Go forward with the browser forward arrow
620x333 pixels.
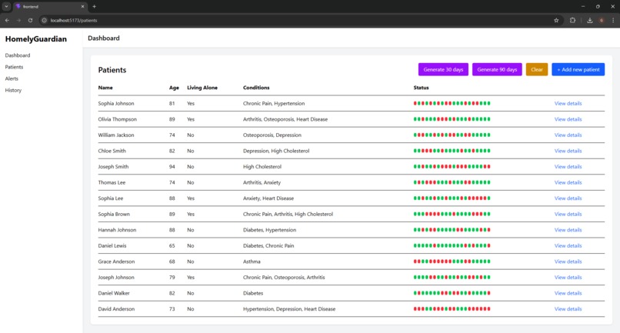18,20
